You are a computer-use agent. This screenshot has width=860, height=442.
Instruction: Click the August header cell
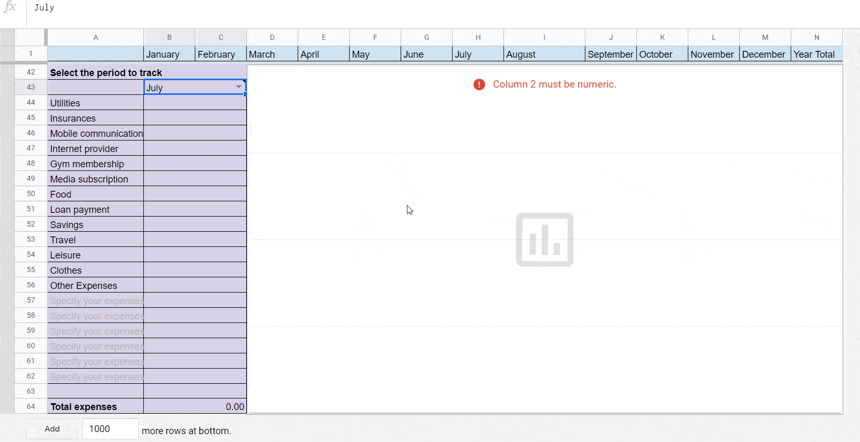coord(544,54)
